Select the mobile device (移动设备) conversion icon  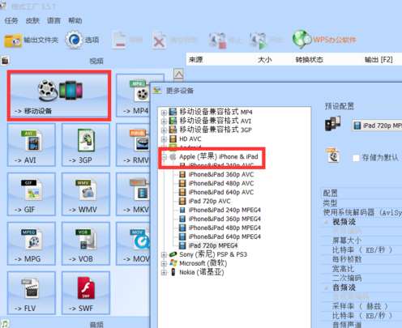pos(59,96)
